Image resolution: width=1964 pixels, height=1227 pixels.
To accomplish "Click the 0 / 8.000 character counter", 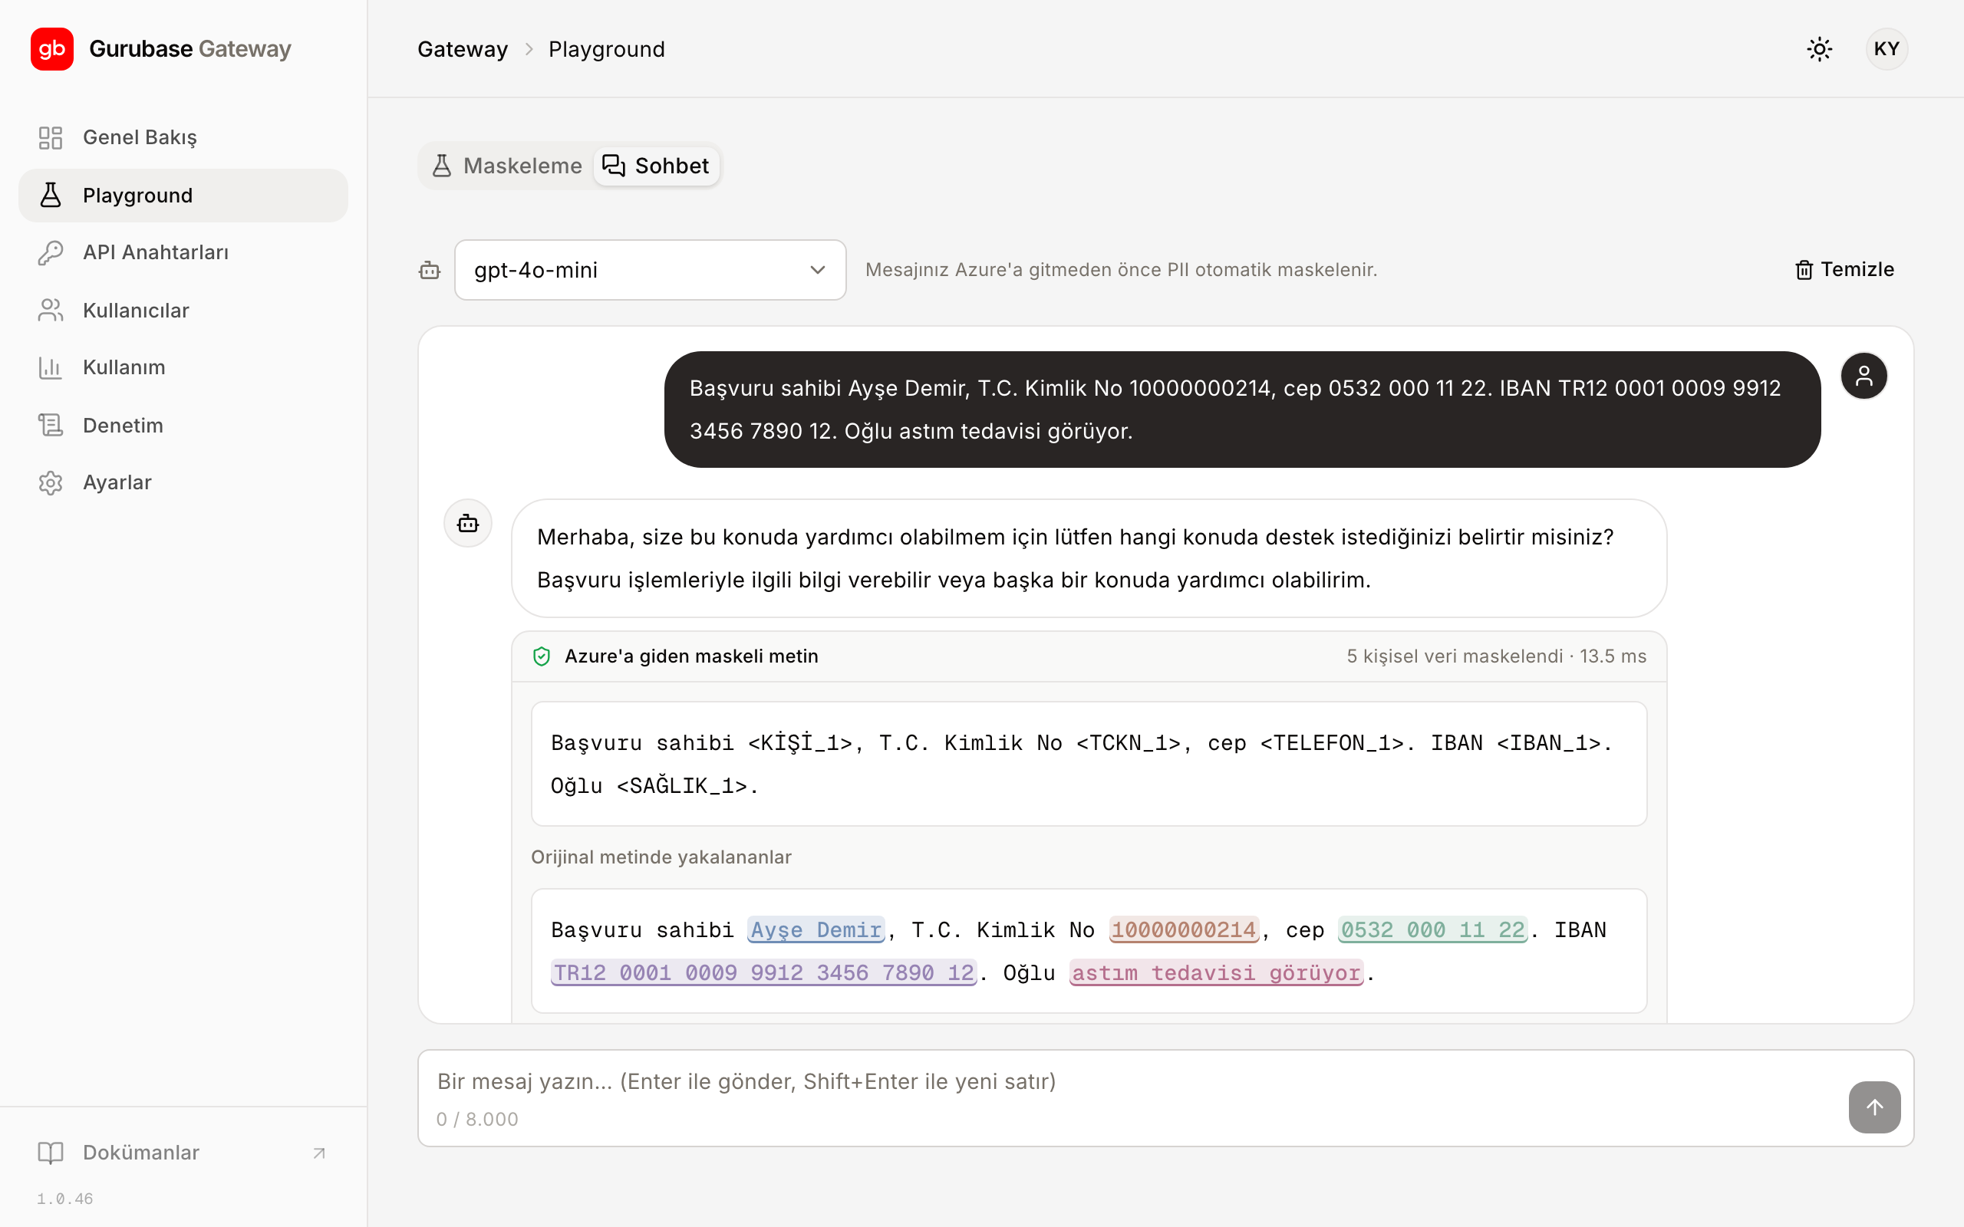I will (477, 1119).
